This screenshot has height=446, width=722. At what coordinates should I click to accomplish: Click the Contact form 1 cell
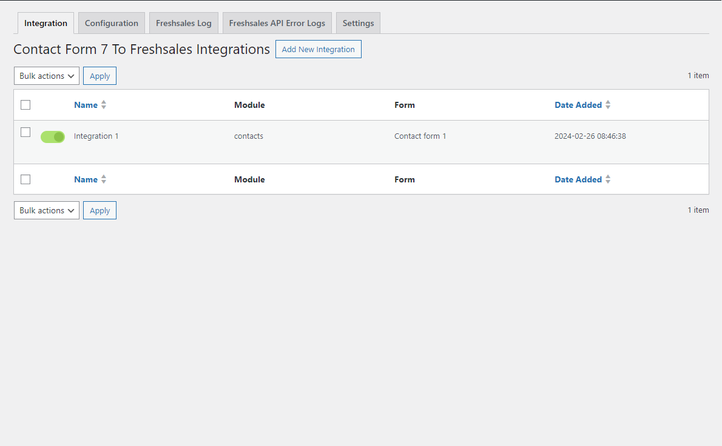point(420,136)
